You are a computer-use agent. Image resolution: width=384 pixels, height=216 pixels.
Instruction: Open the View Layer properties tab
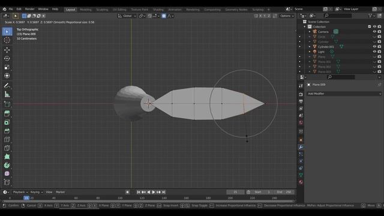click(301, 108)
